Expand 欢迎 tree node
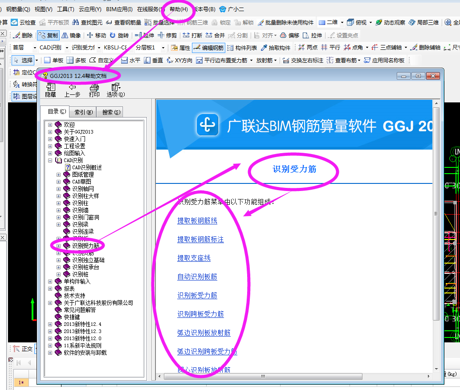Screen dimensions: 460x390 (x=50, y=125)
